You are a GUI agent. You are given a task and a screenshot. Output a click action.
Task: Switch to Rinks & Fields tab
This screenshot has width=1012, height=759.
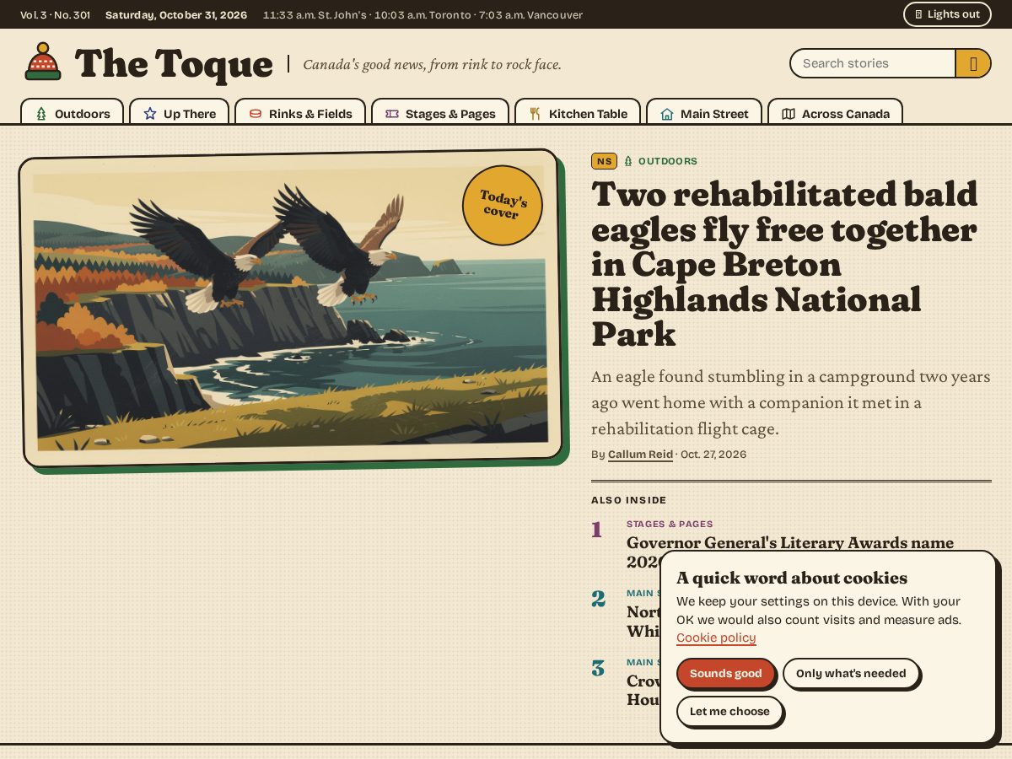point(300,112)
